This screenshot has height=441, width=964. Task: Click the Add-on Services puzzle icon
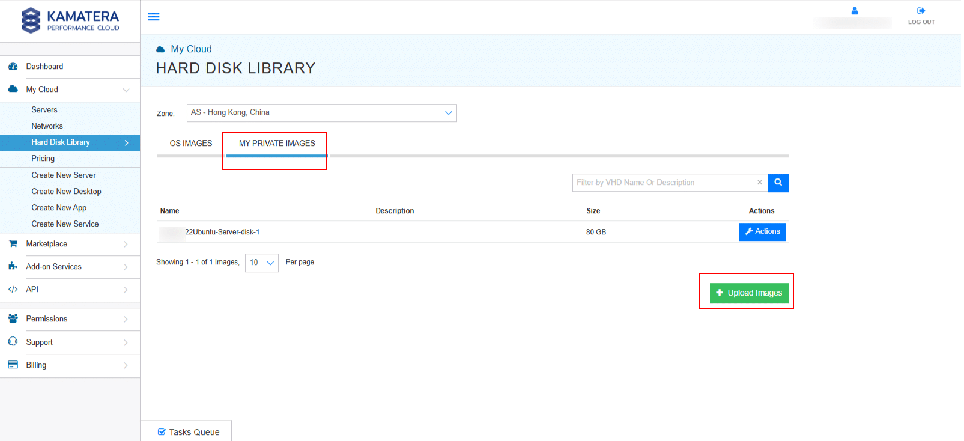coord(13,266)
